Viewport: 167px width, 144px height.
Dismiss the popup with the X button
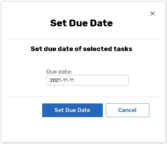pos(153,13)
